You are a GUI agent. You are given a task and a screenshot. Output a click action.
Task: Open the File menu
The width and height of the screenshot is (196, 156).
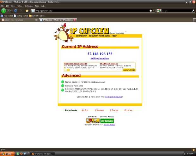click(x=2, y=6)
